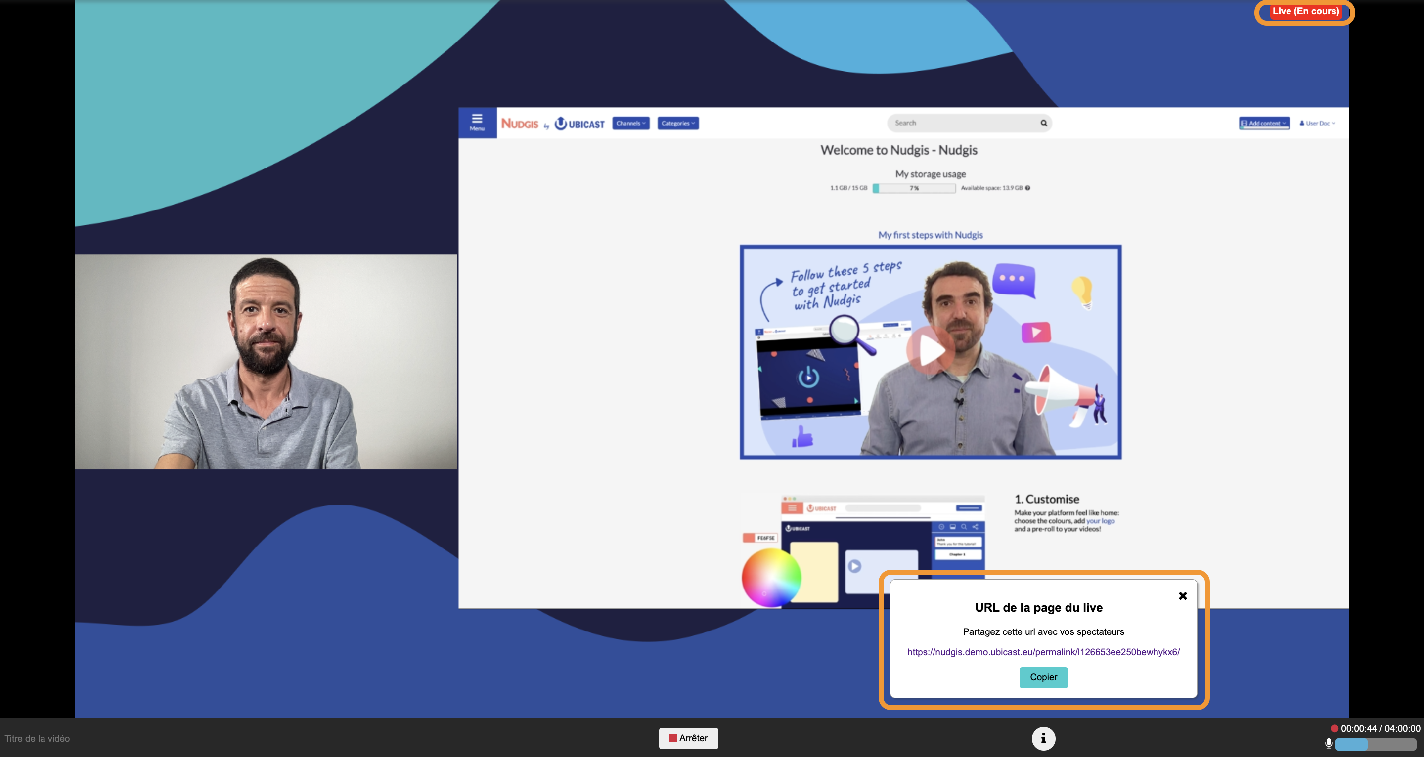Click the Copier button to copy the live URL
The height and width of the screenshot is (757, 1424).
tap(1043, 677)
